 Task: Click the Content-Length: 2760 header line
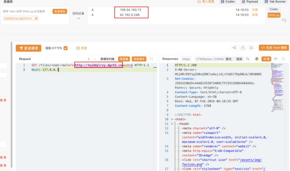(x=193, y=106)
